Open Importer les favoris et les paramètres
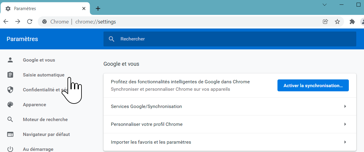 pos(345,142)
